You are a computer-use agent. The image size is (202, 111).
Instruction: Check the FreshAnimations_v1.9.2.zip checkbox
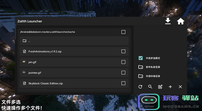(123, 51)
